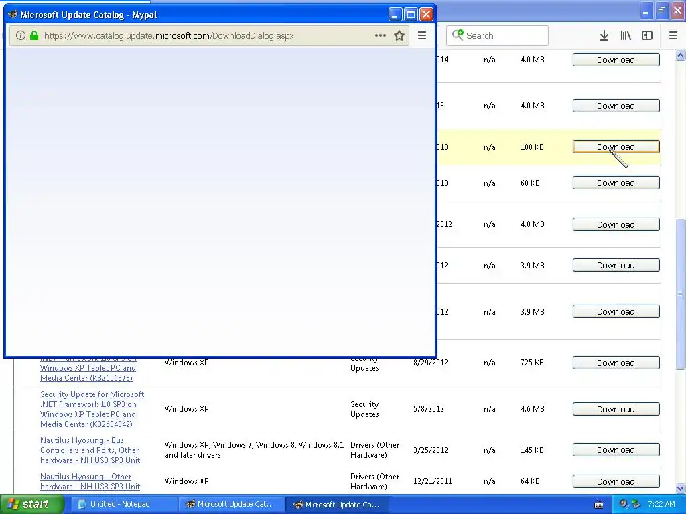Click the Drivers (Other Hardware) cell dated 3/25/2012
Viewport: 686px width, 514px height.
375,450
